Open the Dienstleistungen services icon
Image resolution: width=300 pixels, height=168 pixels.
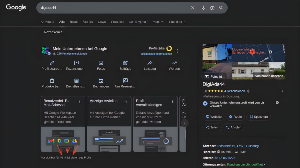[x=76, y=80]
